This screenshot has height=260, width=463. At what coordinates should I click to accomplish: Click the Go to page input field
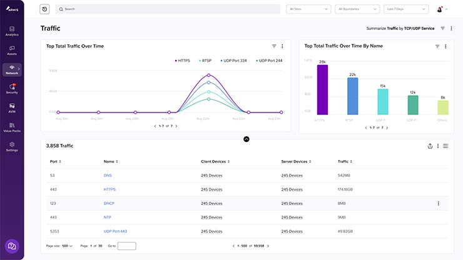point(126,246)
